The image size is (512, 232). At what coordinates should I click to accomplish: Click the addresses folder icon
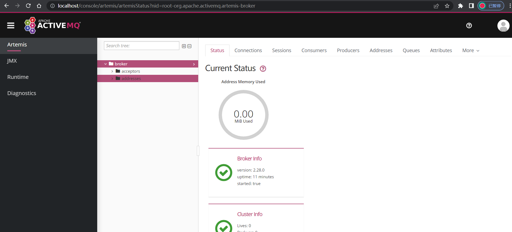pyautogui.click(x=118, y=78)
